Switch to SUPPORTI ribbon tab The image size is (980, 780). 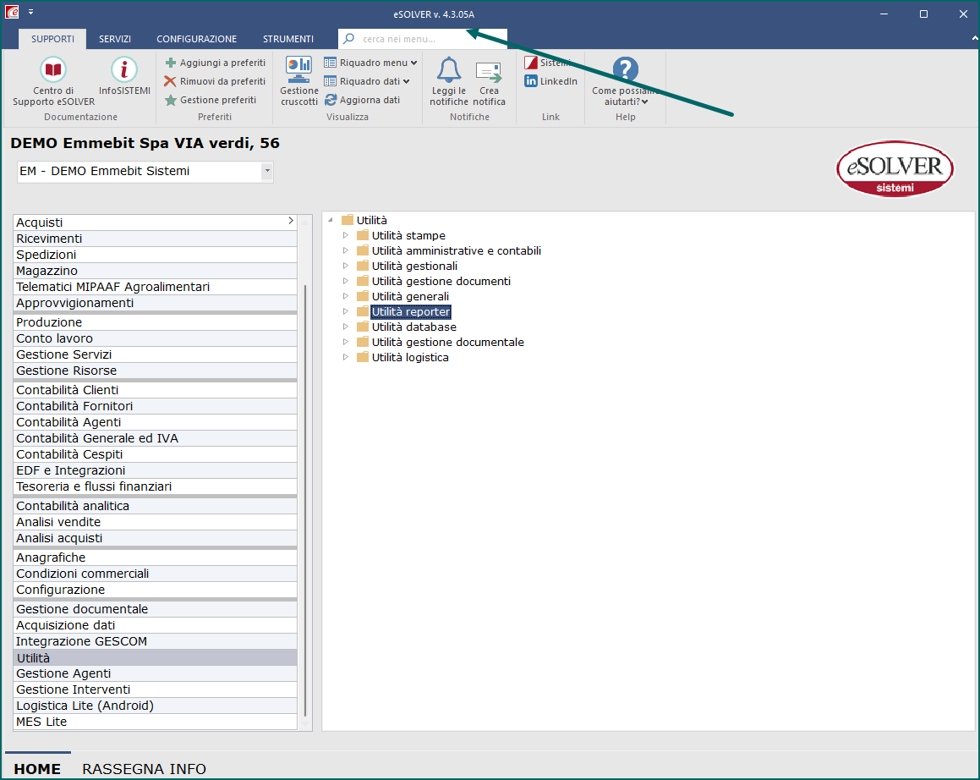[x=52, y=39]
